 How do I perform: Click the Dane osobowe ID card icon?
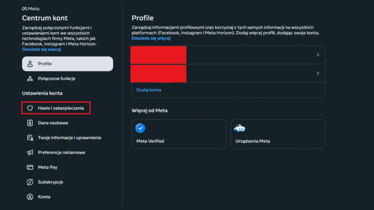30,123
